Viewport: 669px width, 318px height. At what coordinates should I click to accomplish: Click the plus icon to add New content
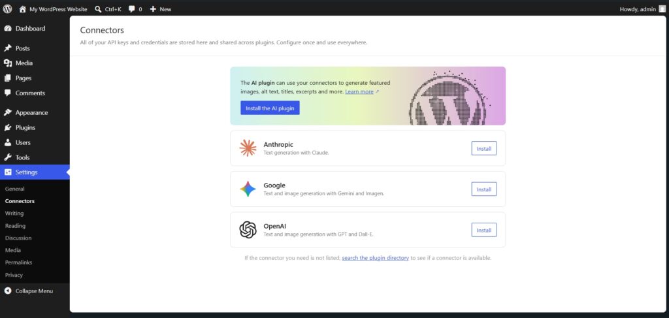[x=153, y=9]
